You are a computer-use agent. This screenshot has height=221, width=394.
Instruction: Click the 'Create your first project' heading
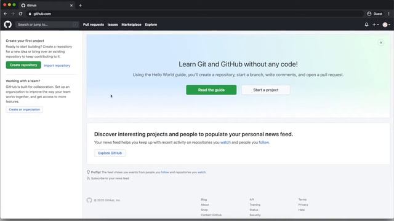pyautogui.click(x=25, y=41)
